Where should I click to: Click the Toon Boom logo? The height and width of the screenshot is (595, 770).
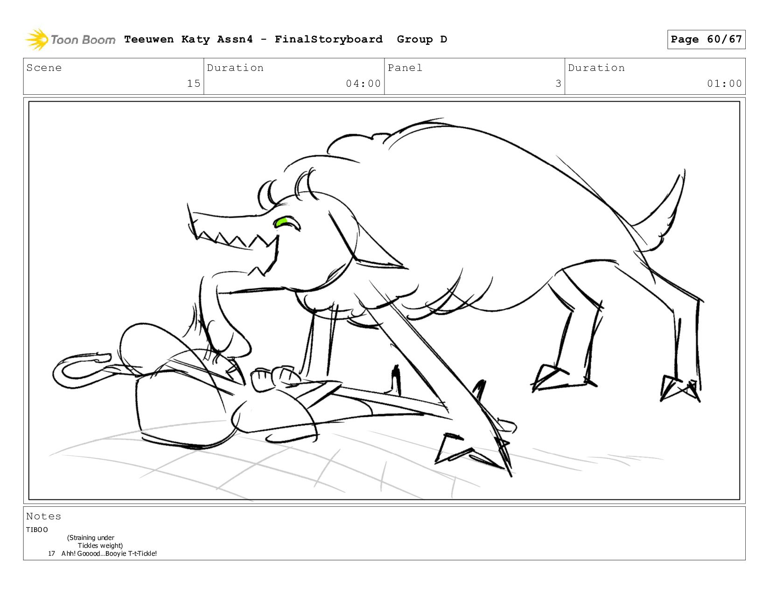pyautogui.click(x=70, y=39)
